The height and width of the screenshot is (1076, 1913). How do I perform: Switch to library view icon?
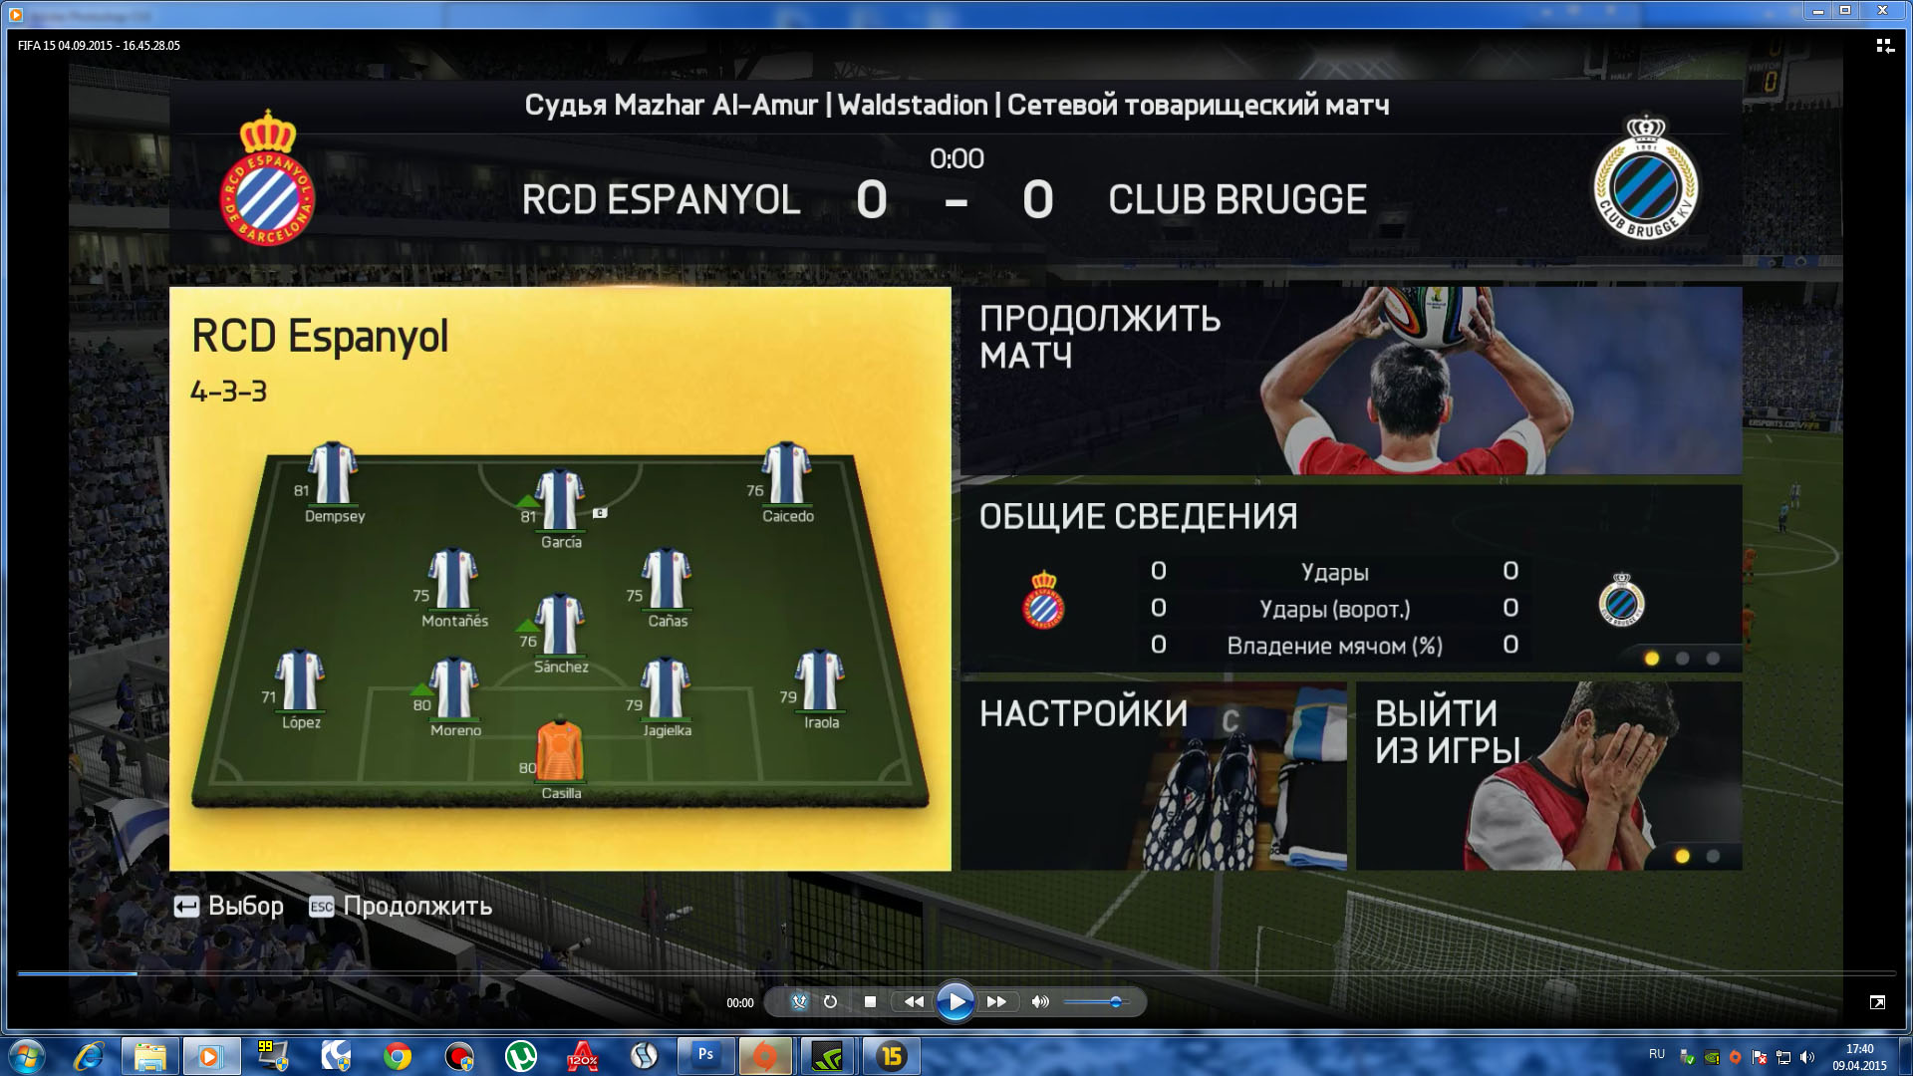[x=1884, y=46]
